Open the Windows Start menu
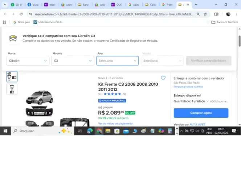Image resolution: width=241 pixels, height=181 pixels. click(5, 131)
